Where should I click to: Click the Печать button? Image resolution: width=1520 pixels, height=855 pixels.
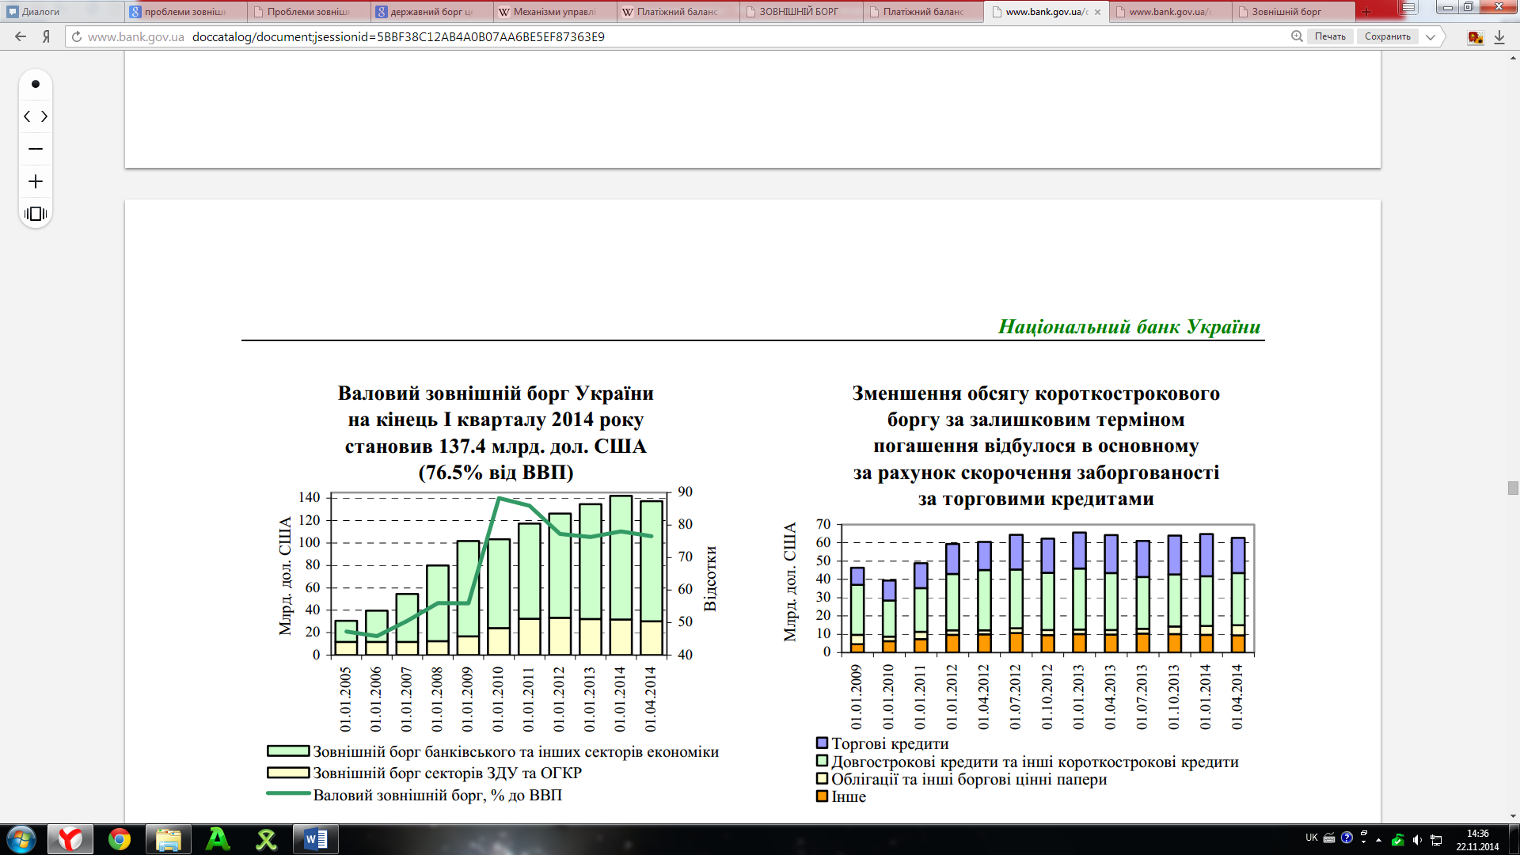1330,36
